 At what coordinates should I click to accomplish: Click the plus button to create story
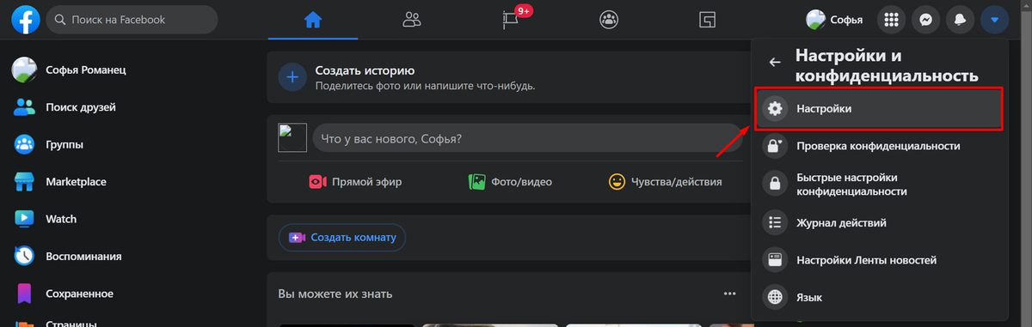click(x=292, y=77)
